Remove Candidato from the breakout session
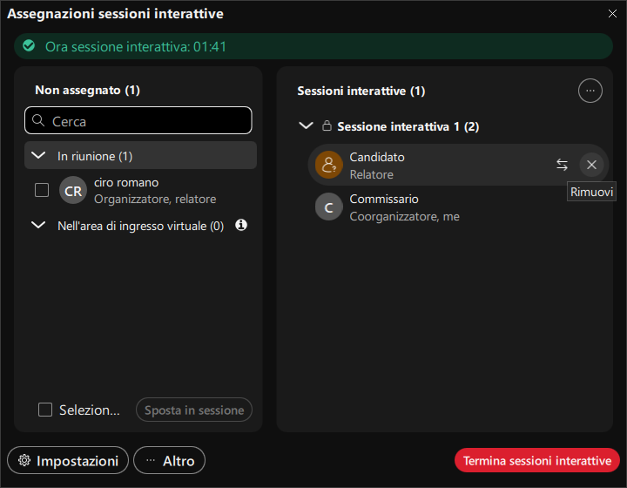This screenshot has height=488, width=627. click(x=591, y=165)
